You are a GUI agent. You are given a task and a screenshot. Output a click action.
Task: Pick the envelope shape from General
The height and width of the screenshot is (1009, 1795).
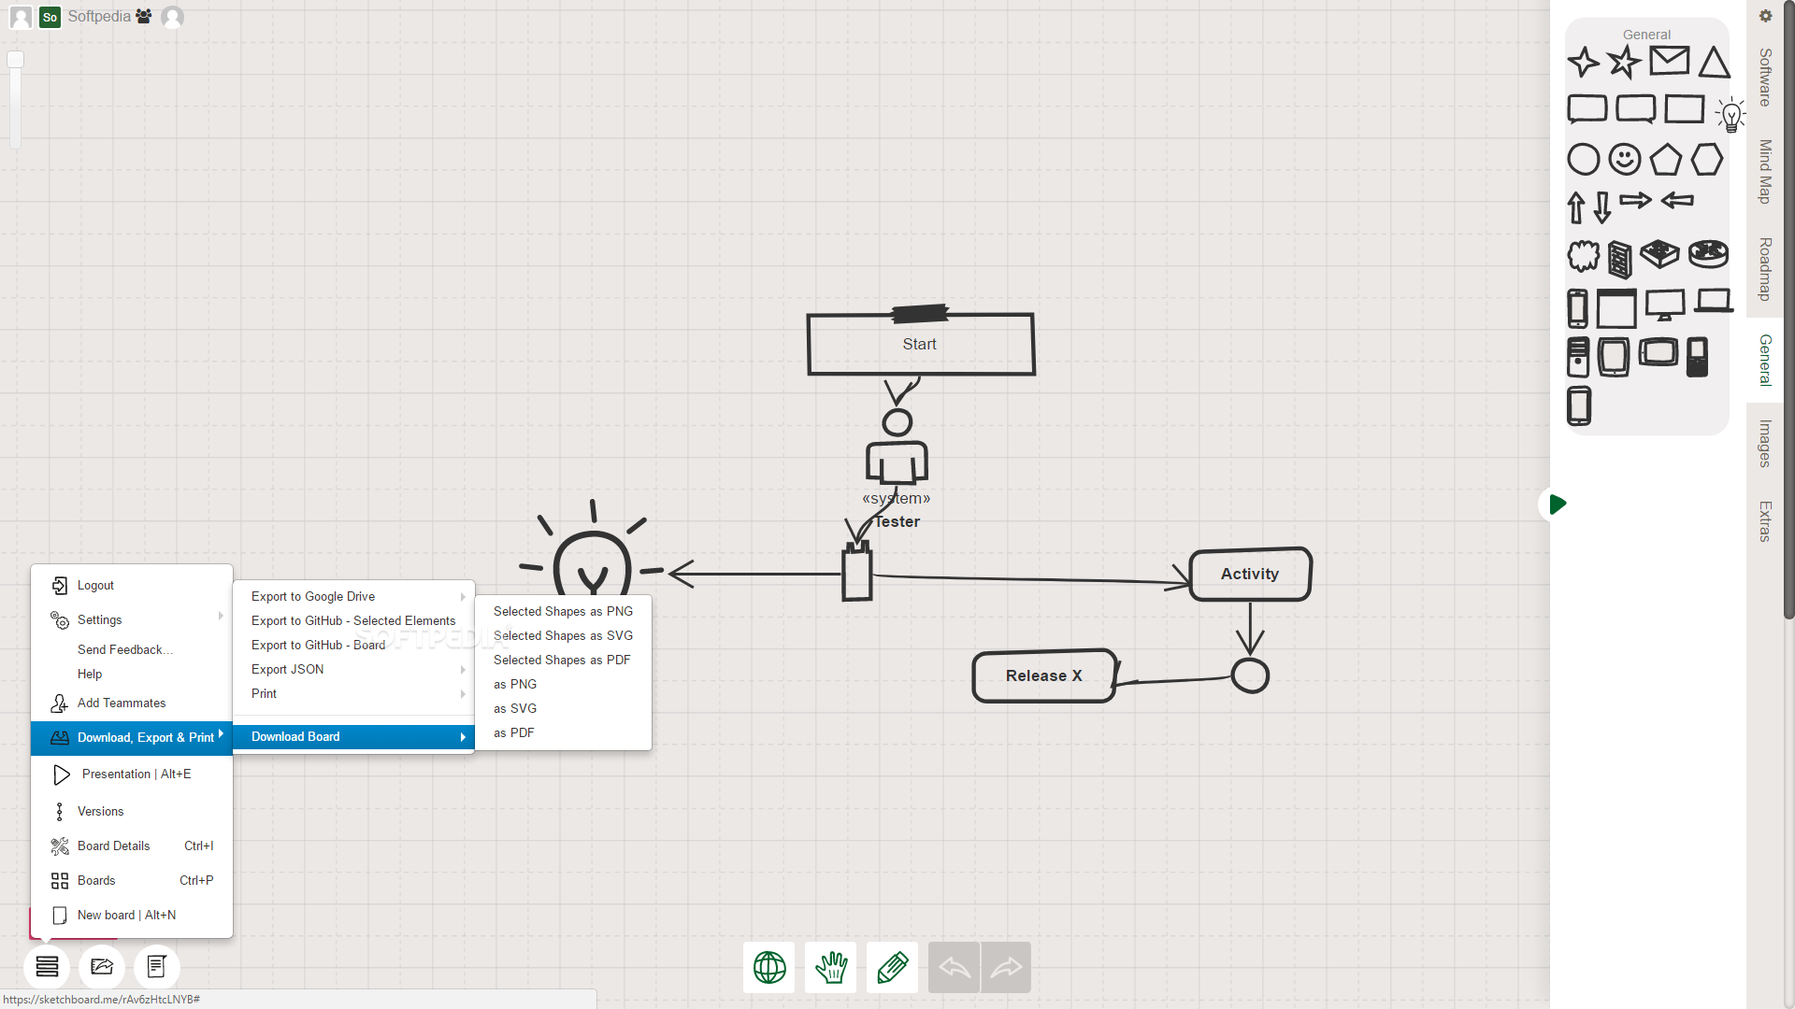(1669, 62)
